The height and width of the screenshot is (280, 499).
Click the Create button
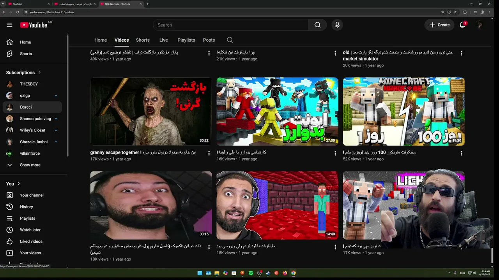440,25
